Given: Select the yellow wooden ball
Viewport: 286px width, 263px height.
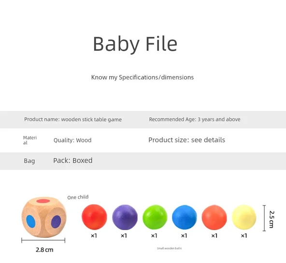Looking at the screenshot, I should pyautogui.click(x=244, y=217).
